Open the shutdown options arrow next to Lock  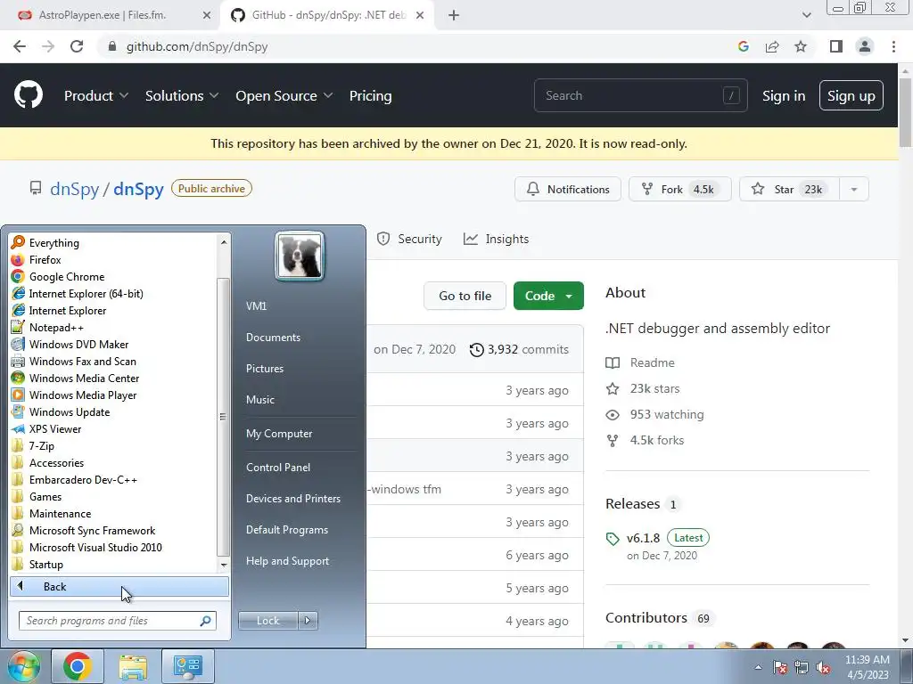(308, 621)
